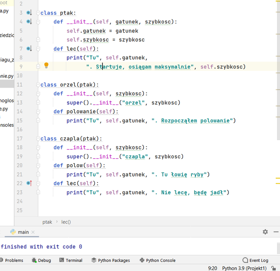
Task: Click the editor vertical scrollbar
Action: coord(279,70)
